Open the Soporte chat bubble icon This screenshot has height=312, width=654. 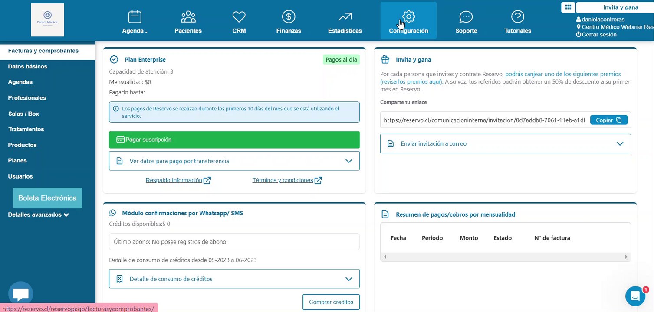coord(466,17)
